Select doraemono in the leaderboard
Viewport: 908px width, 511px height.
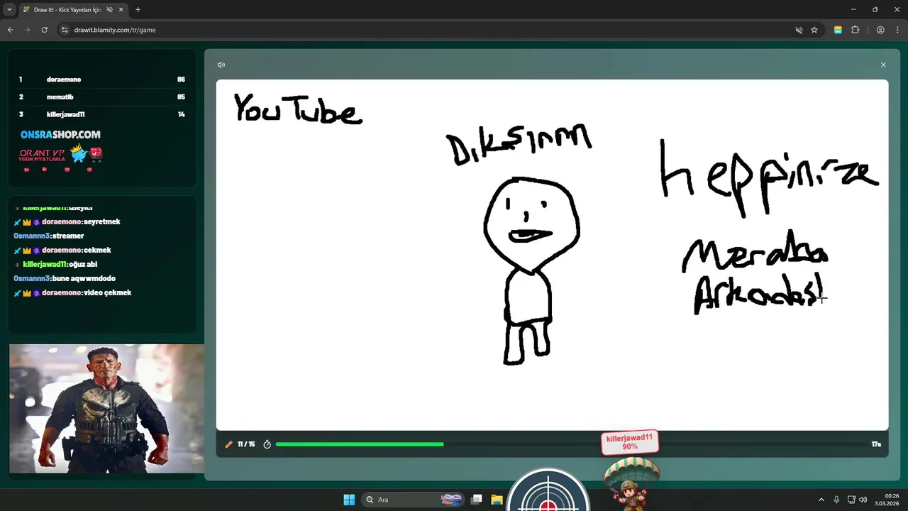(64, 79)
